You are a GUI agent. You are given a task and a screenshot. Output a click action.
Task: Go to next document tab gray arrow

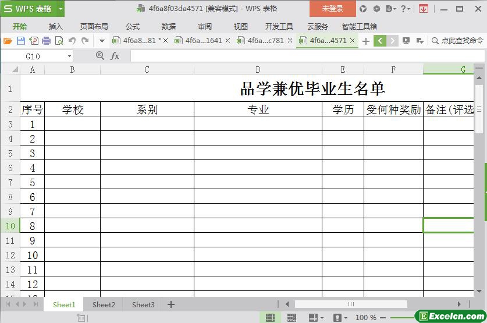click(x=392, y=41)
